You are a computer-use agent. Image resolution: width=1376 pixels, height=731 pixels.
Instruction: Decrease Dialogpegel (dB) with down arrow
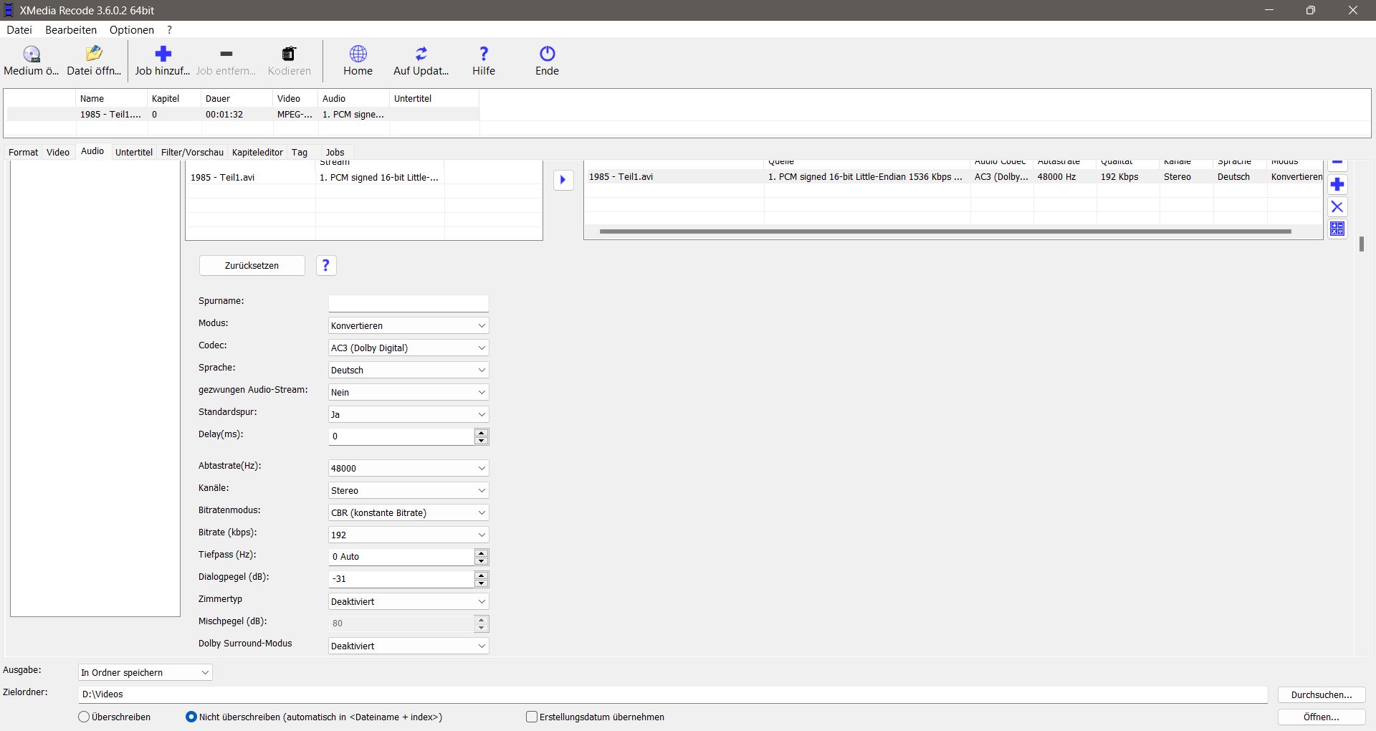click(482, 583)
